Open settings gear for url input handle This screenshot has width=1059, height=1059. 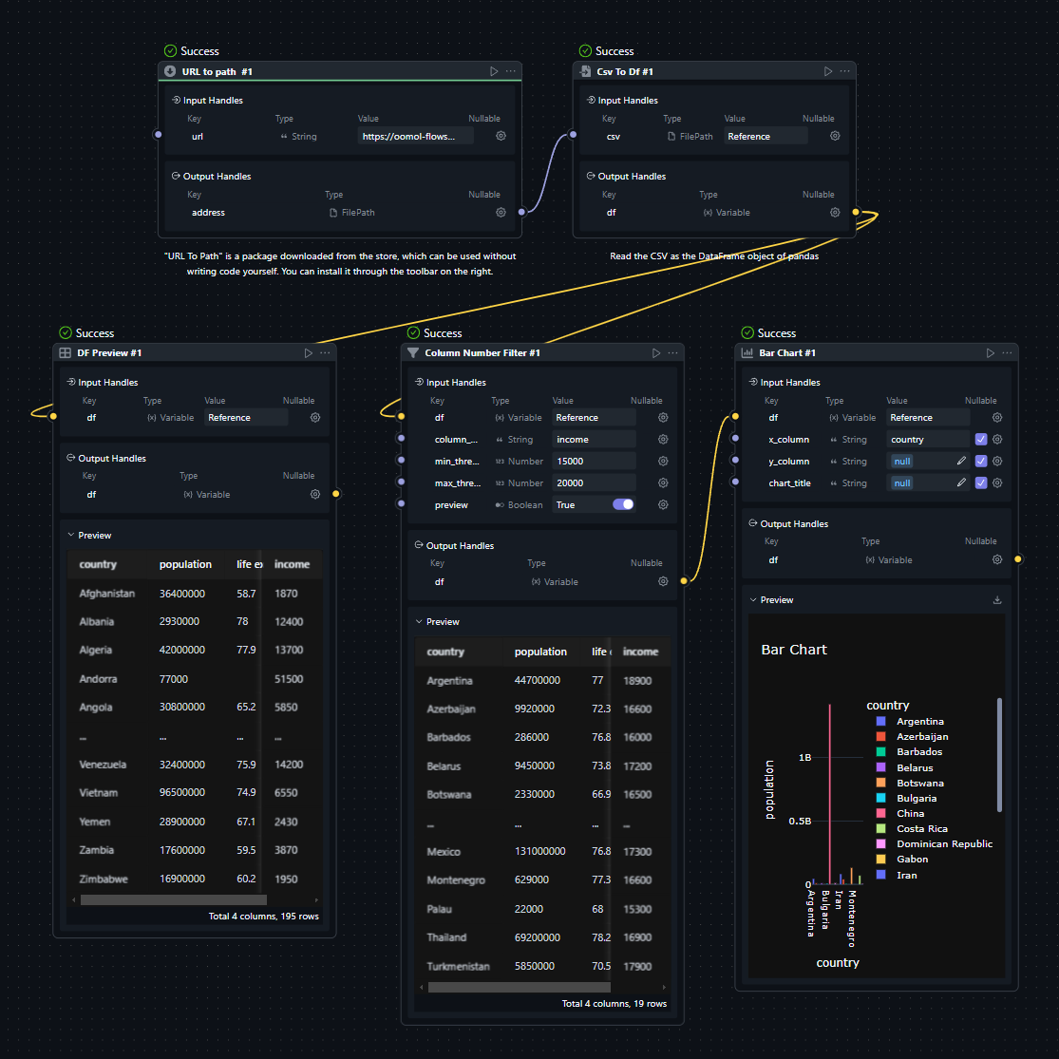pyautogui.click(x=501, y=137)
